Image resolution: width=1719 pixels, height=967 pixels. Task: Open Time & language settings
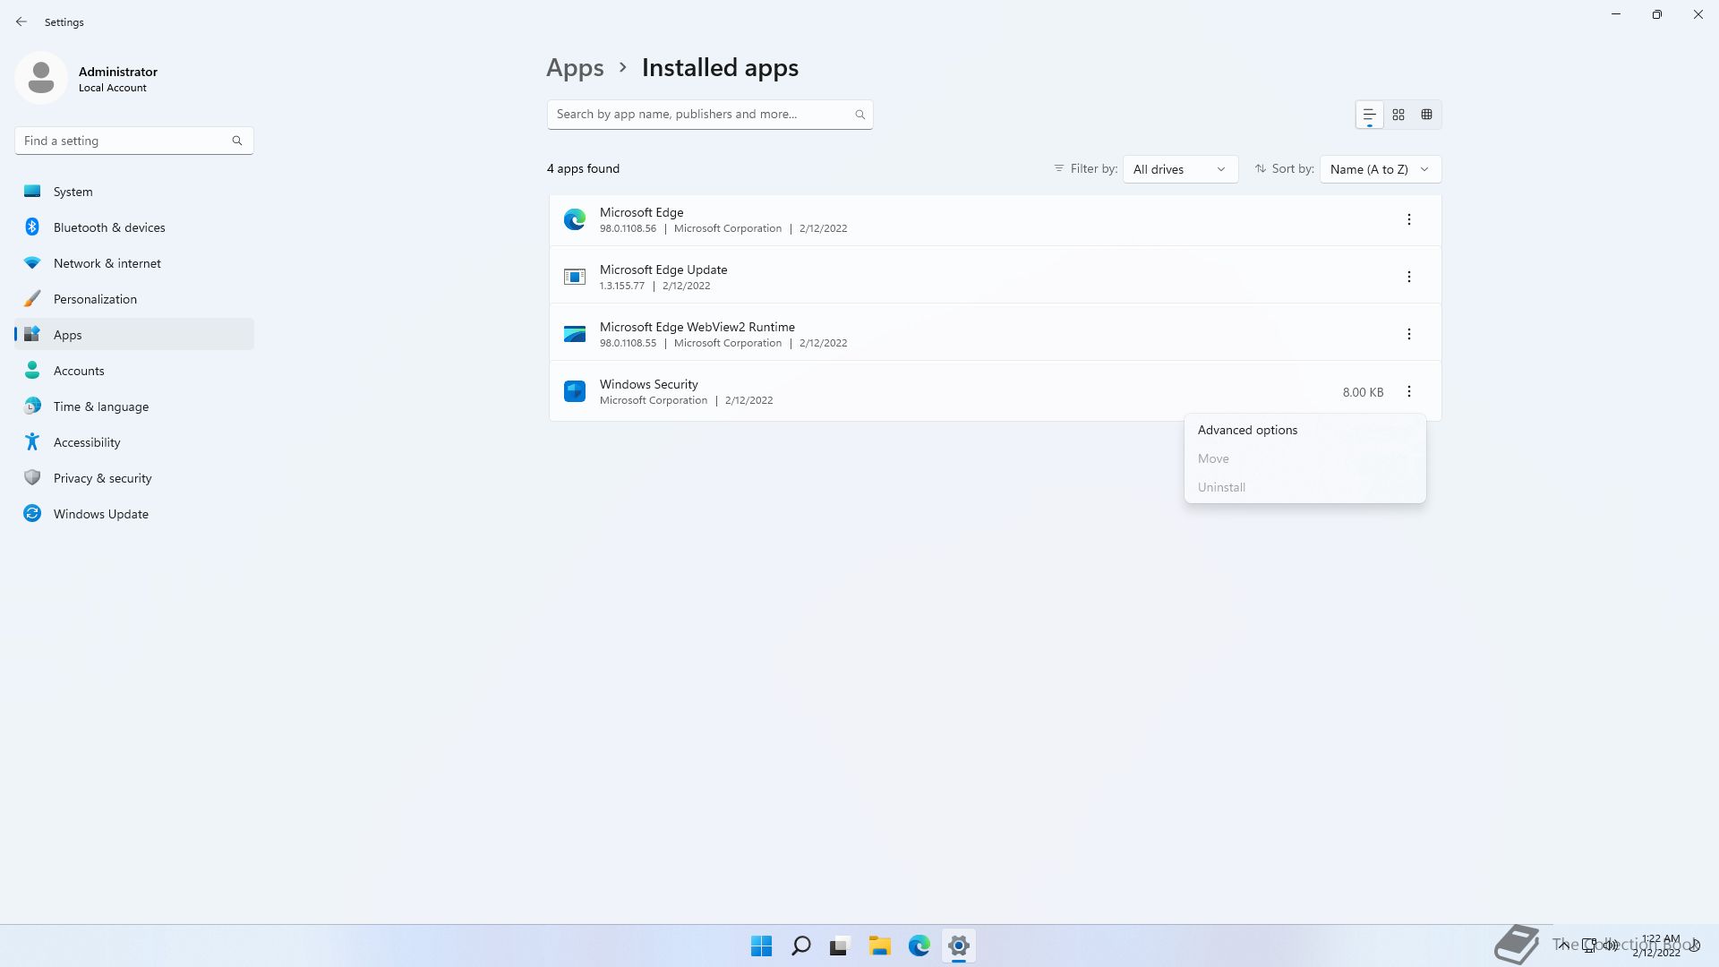tap(134, 406)
